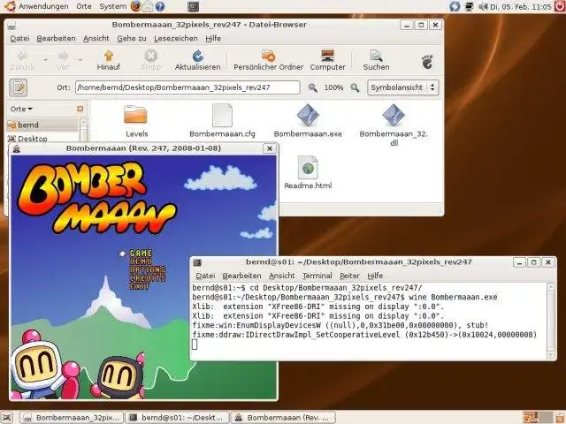Close the Bombermaaan game window
This screenshot has height=424, width=566.
click(269, 148)
